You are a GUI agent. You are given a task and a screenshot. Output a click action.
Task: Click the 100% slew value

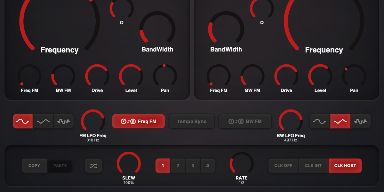pyautogui.click(x=129, y=183)
